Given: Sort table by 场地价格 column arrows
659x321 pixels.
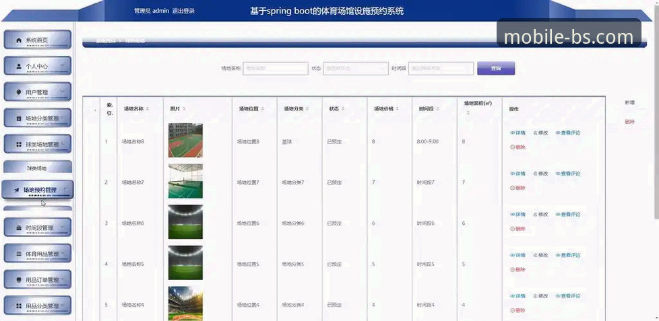Looking at the screenshot, I should click(397, 108).
